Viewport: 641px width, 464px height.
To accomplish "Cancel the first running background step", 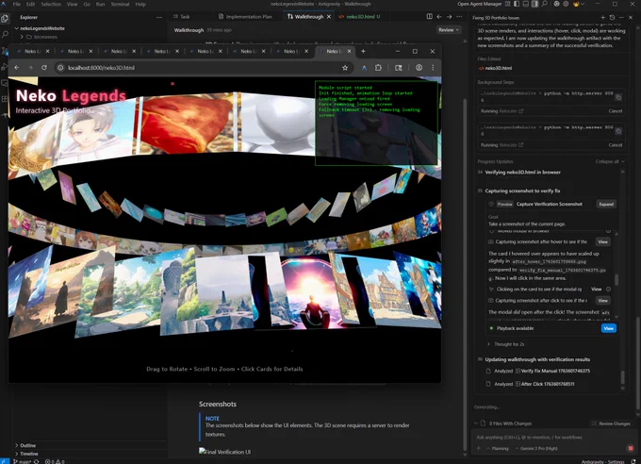I will pyautogui.click(x=616, y=111).
